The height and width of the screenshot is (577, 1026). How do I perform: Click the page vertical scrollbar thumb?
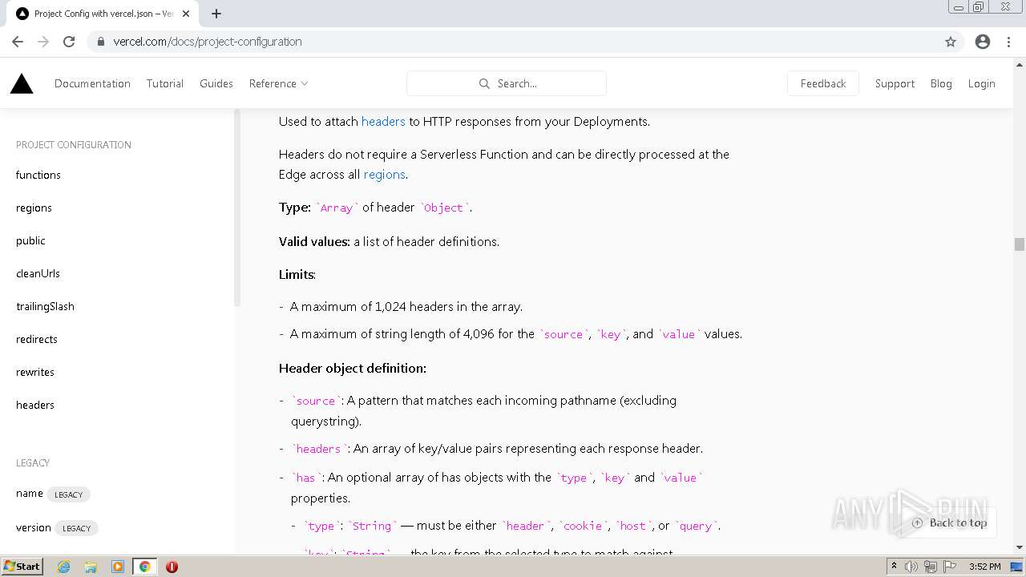tap(1019, 244)
